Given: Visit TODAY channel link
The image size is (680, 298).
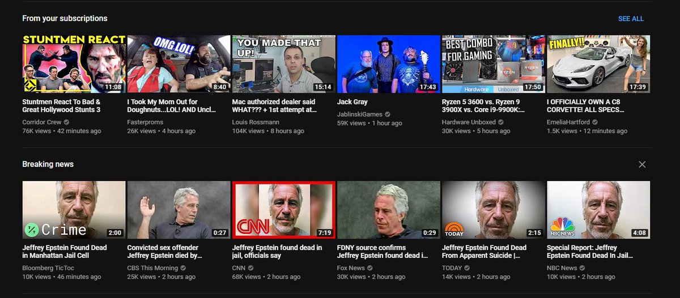Looking at the screenshot, I should pyautogui.click(x=452, y=268).
